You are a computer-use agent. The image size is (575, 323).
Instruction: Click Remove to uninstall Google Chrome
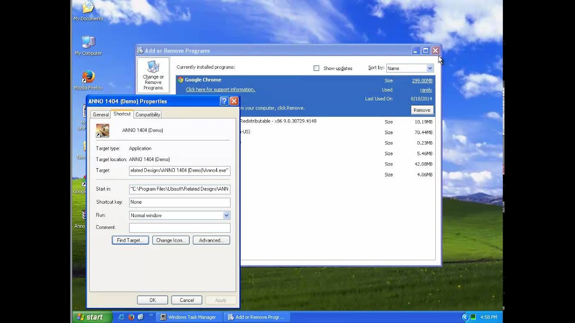[421, 109]
